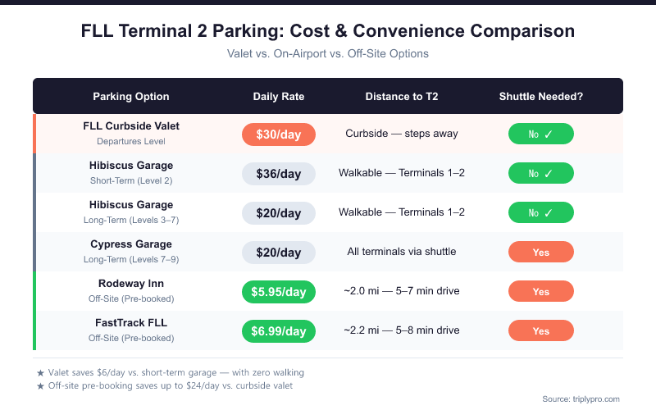Click the Yes badge for FastTrack FLL
Screen dimensions: 656x410
tap(540, 331)
